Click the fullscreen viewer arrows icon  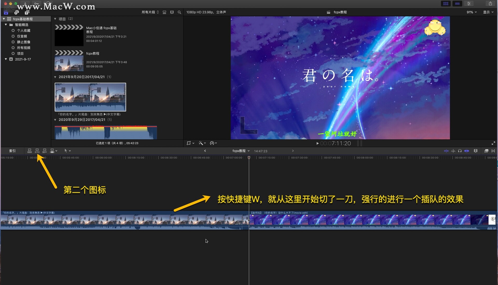493,143
